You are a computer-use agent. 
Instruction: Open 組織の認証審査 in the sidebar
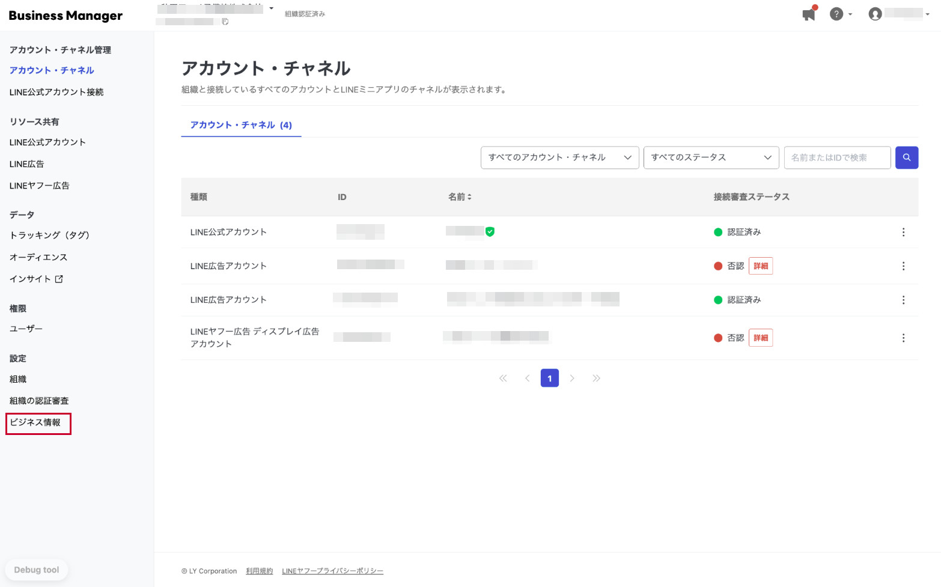click(39, 401)
